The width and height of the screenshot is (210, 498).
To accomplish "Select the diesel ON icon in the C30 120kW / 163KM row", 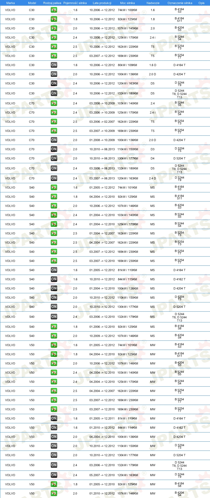I will [x=54, y=83].
